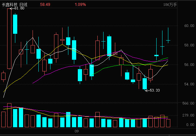Select the current price 58.49
The image size is (196, 136).
(x=45, y=5)
